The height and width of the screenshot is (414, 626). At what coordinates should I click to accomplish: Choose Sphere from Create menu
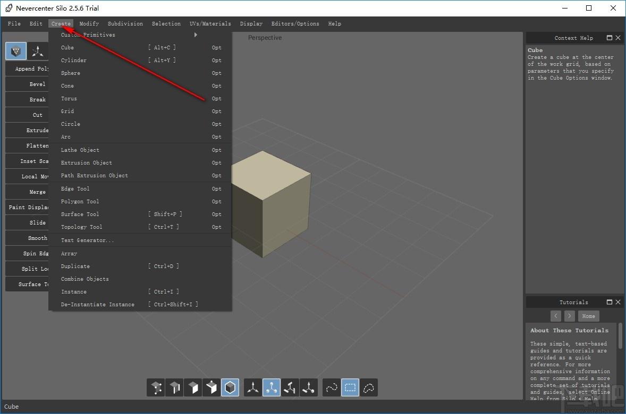[140, 73]
